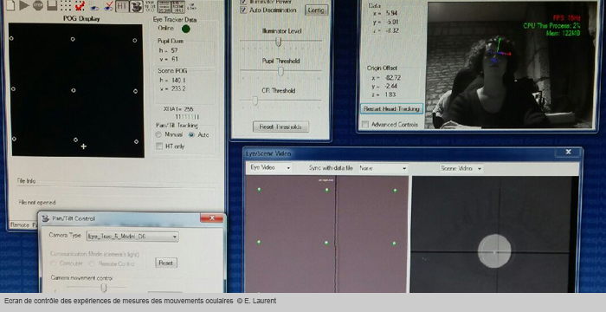The width and height of the screenshot is (606, 312).
Task: Open the Camera Type dropdown
Action: pos(132,237)
